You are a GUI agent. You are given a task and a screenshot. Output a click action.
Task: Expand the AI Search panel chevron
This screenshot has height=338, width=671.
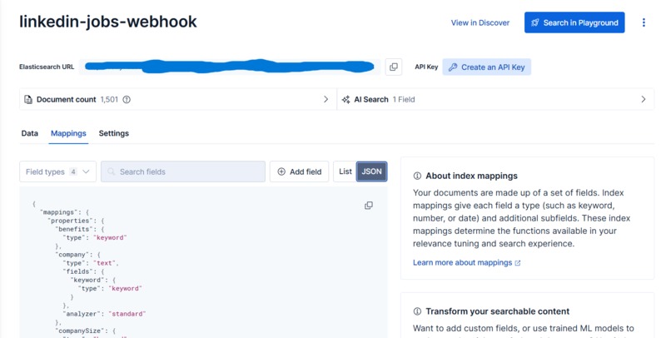[x=644, y=99]
